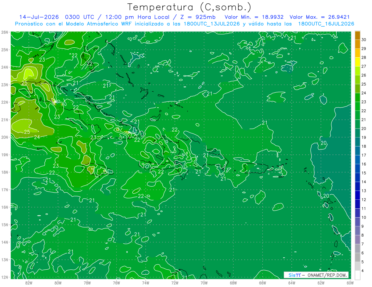
Task: Pick the white swatch below legend 4
Action: click(357, 275)
